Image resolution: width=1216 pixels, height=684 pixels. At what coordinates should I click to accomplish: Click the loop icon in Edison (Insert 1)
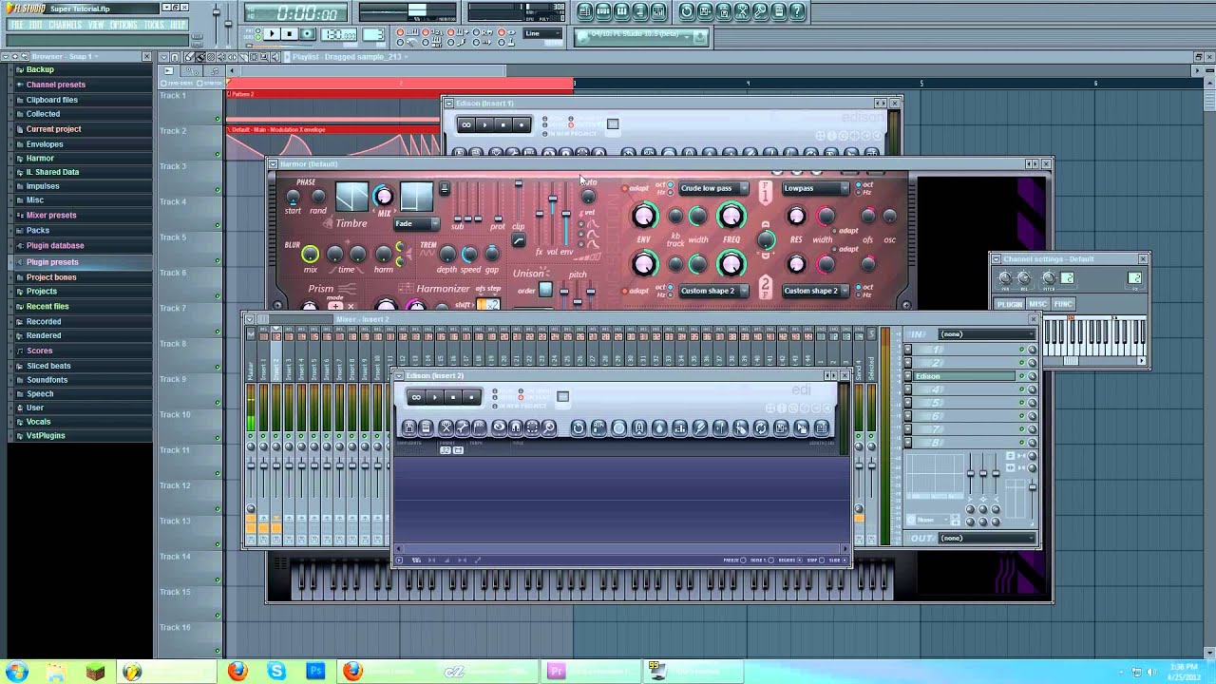[x=465, y=124]
